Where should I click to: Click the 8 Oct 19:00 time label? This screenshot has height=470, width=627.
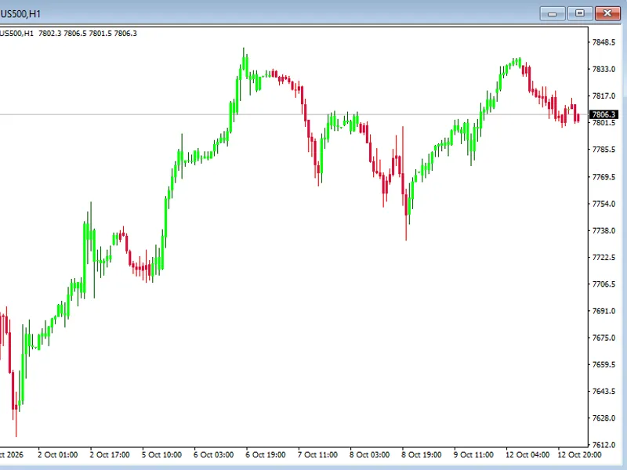tap(422, 455)
